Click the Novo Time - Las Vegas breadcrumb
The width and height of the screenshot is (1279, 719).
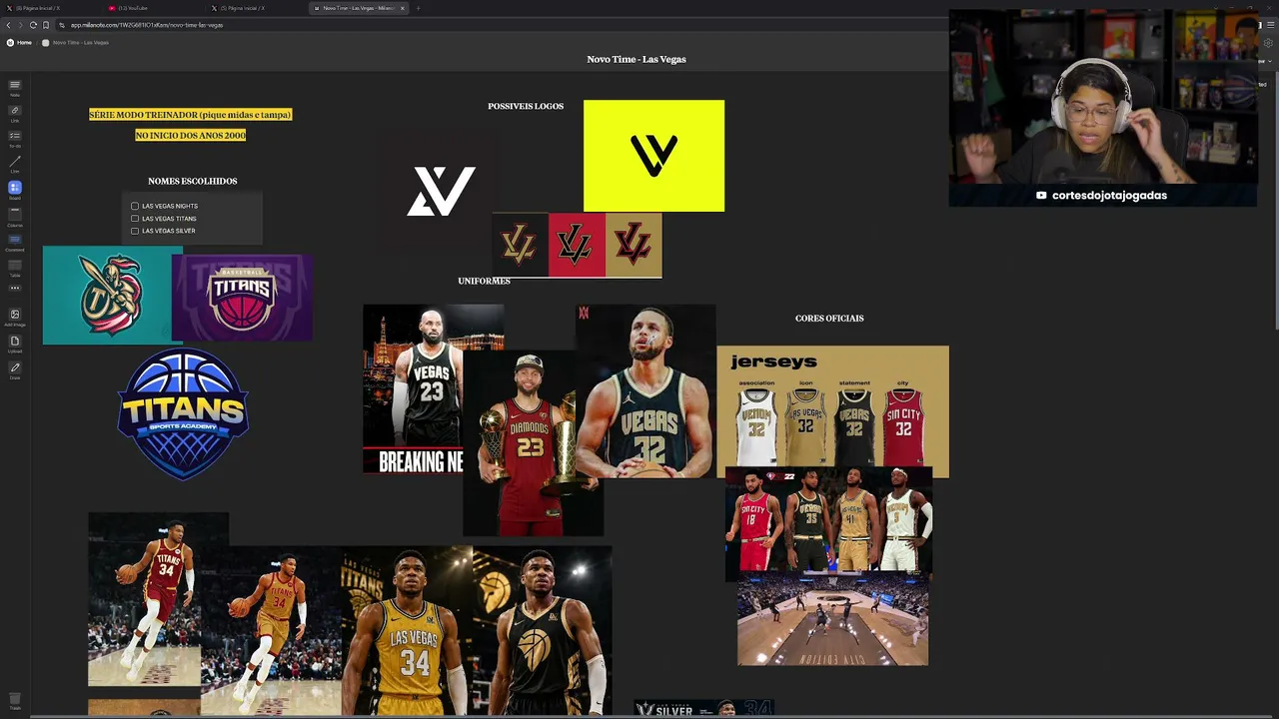81,43
